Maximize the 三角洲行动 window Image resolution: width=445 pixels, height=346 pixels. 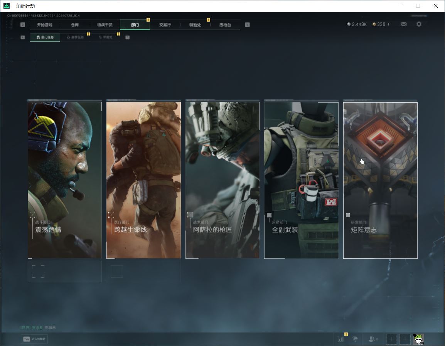(418, 6)
